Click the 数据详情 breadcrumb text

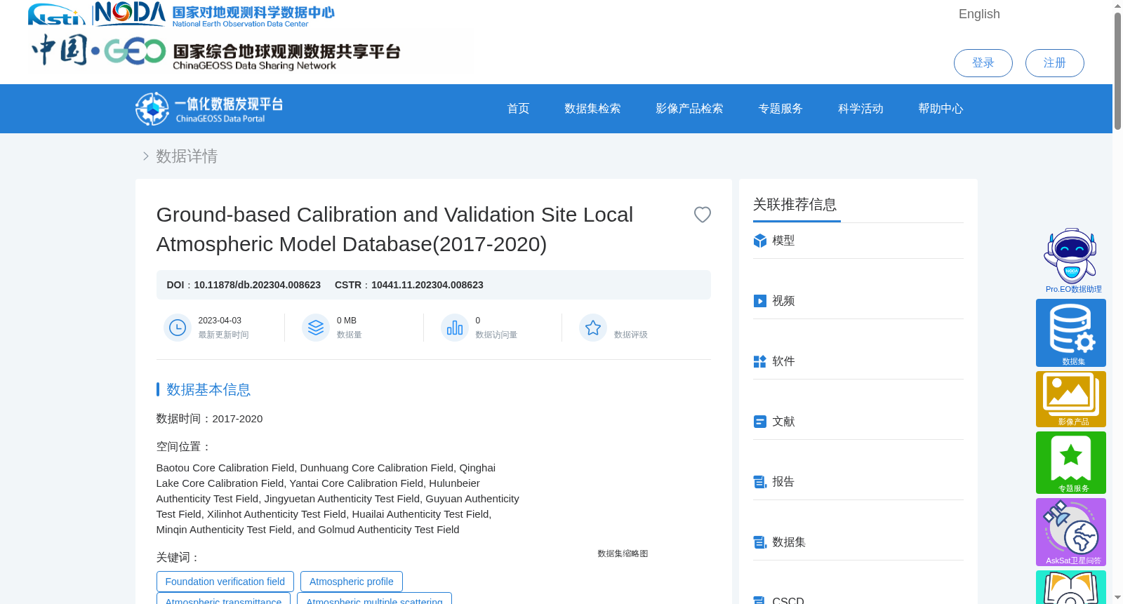click(x=187, y=156)
